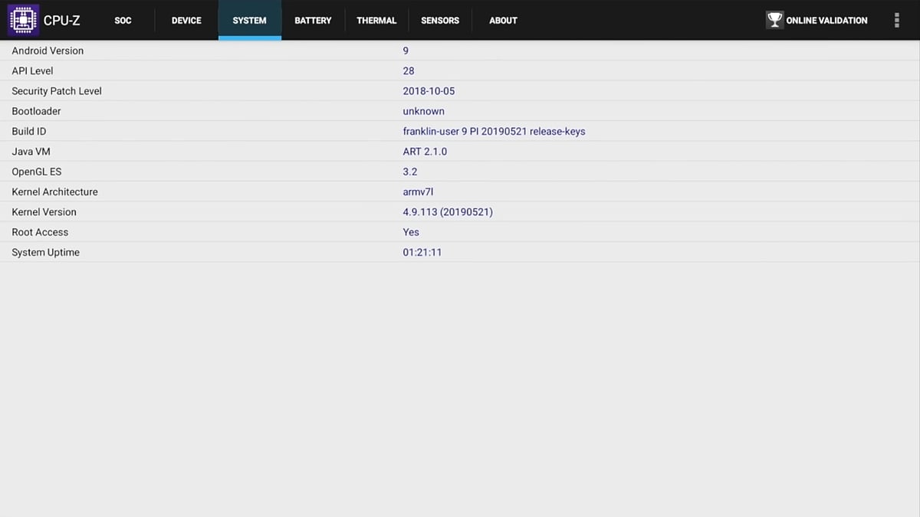This screenshot has width=920, height=517.
Task: Click the API Level row label
Action: tap(32, 70)
